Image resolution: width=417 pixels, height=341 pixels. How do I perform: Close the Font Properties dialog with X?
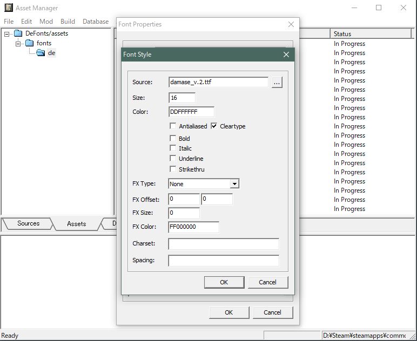(x=291, y=24)
